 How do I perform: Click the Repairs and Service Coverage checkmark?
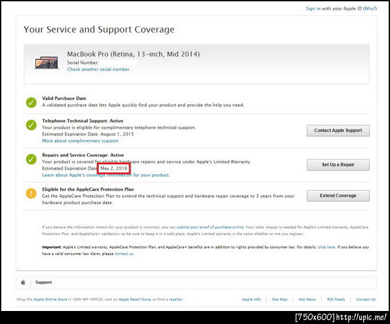pos(31,159)
